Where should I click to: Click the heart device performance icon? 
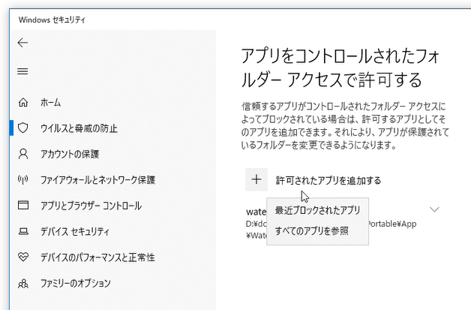(x=23, y=257)
